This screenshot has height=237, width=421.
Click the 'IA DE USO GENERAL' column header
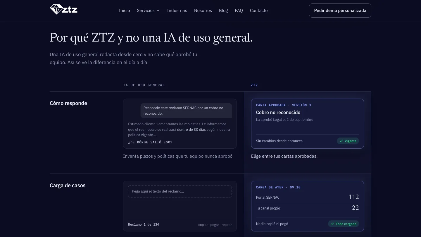(144, 85)
